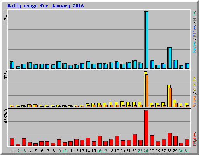
Task: Click the tall cyan hits bar for day 24
Action: pos(147,40)
